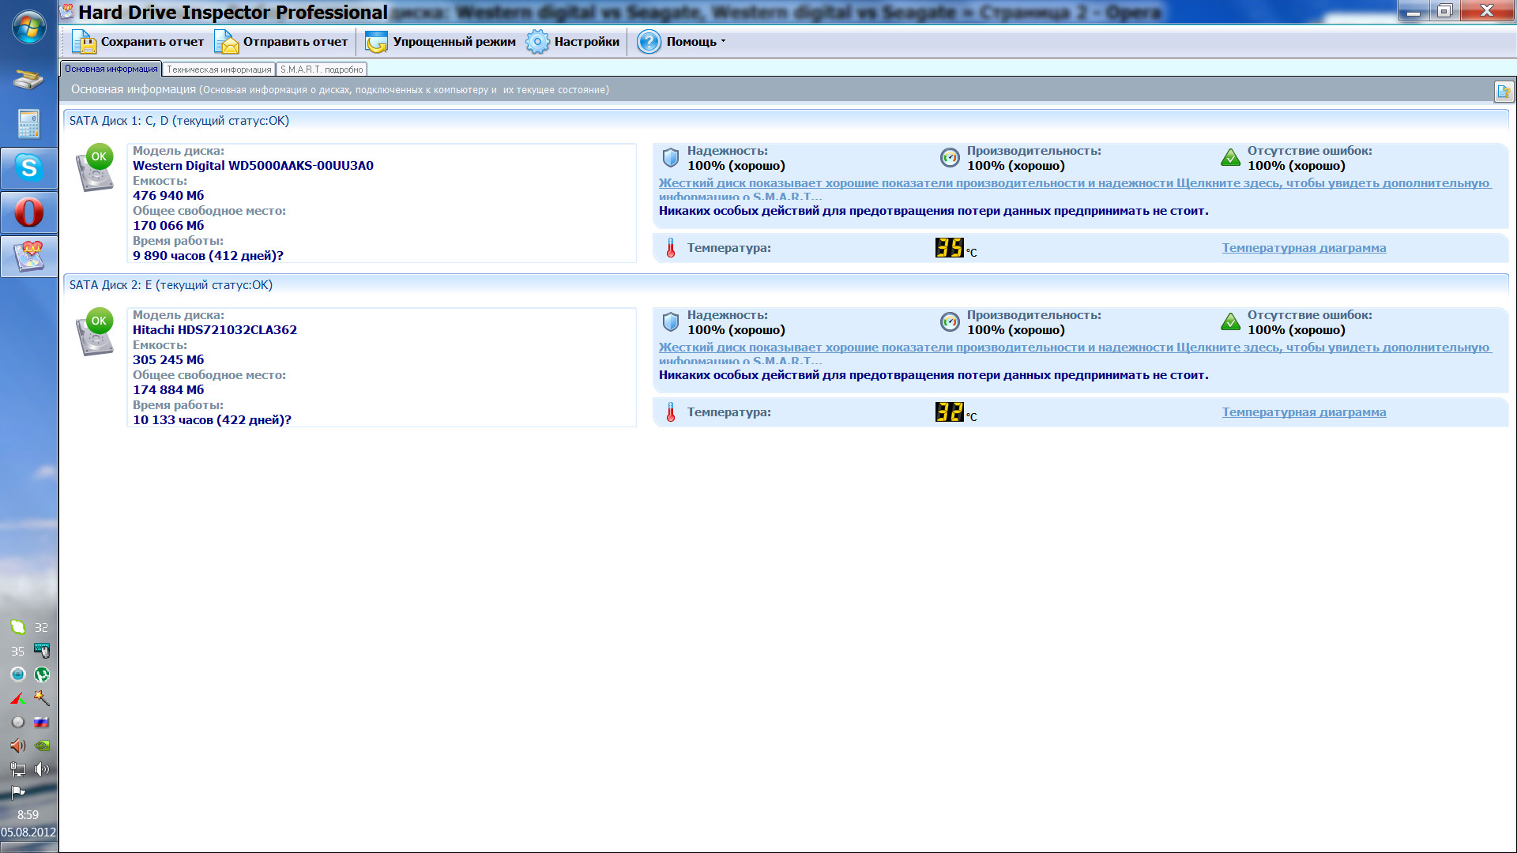Screen dimensions: 1517x853
Task: Open Action Center flag tray icon
Action: (17, 792)
